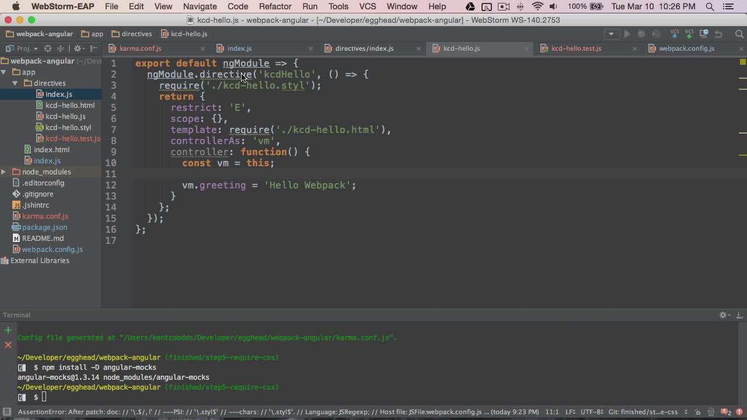Viewport: 747px width, 420px height.
Task: Switch to the webpack.config.js tab
Action: [x=686, y=48]
